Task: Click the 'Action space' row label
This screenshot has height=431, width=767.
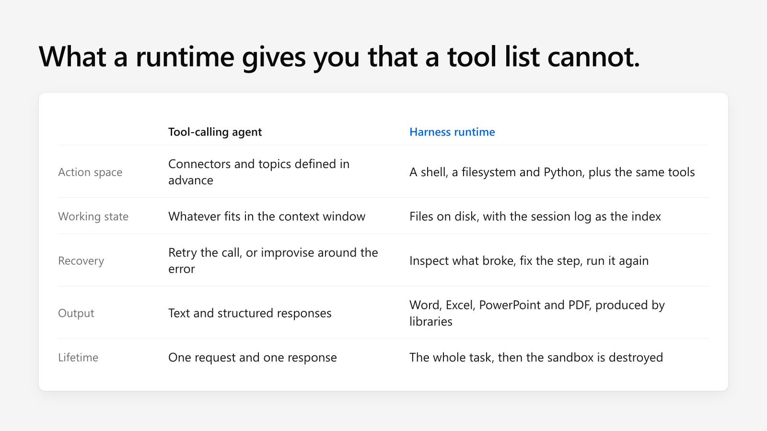Action: tap(90, 172)
